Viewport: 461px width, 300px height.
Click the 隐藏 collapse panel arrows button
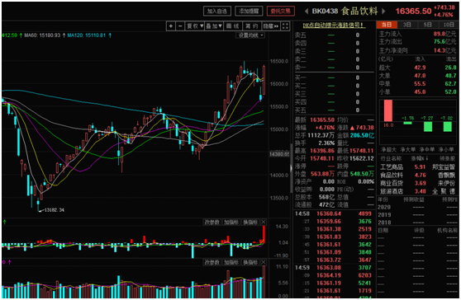pos(271,26)
